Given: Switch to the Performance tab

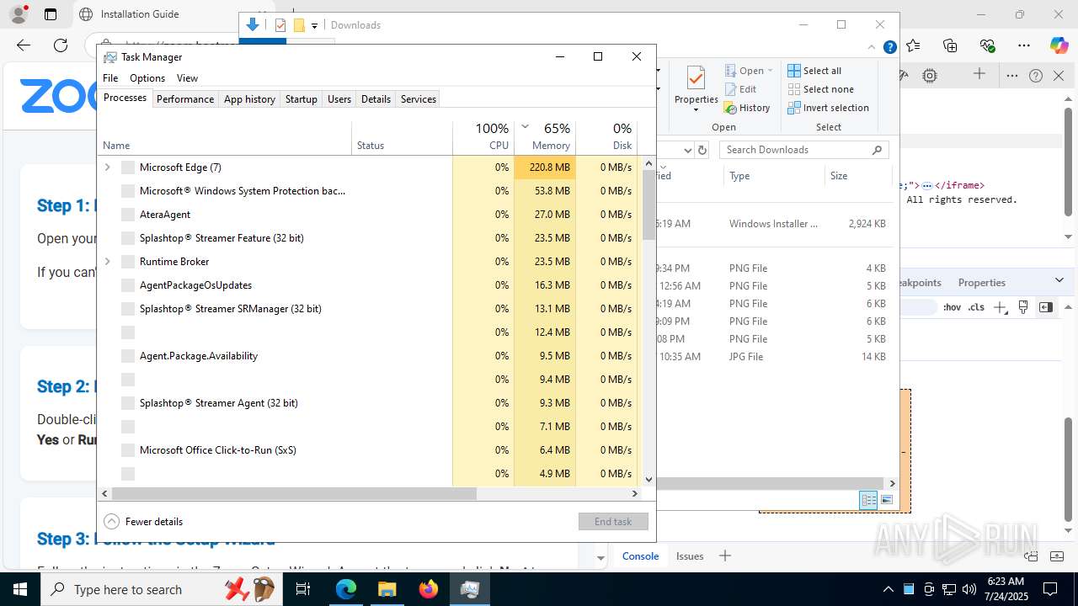Looking at the screenshot, I should pos(185,99).
